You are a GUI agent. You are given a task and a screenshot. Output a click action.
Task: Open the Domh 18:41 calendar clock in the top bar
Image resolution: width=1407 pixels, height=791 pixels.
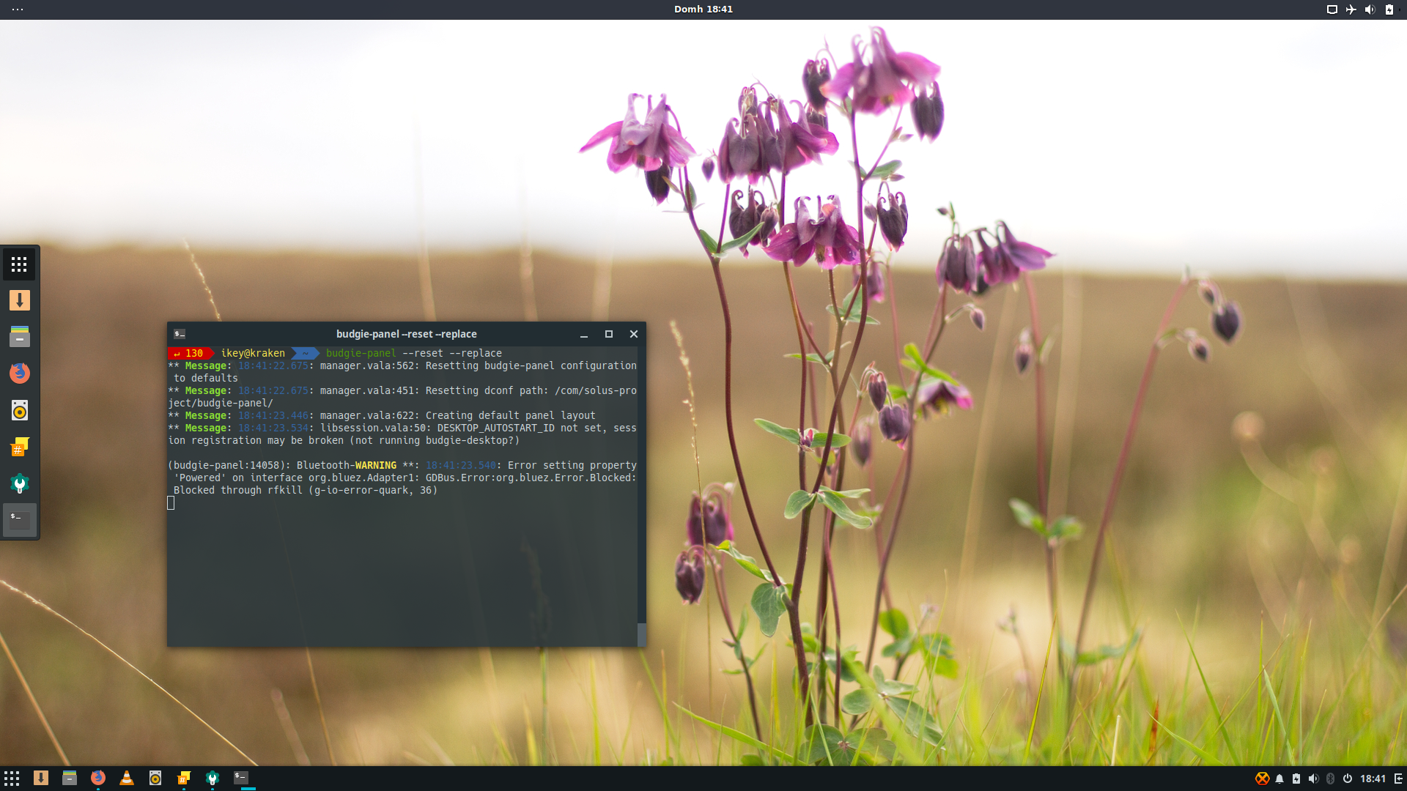click(703, 10)
